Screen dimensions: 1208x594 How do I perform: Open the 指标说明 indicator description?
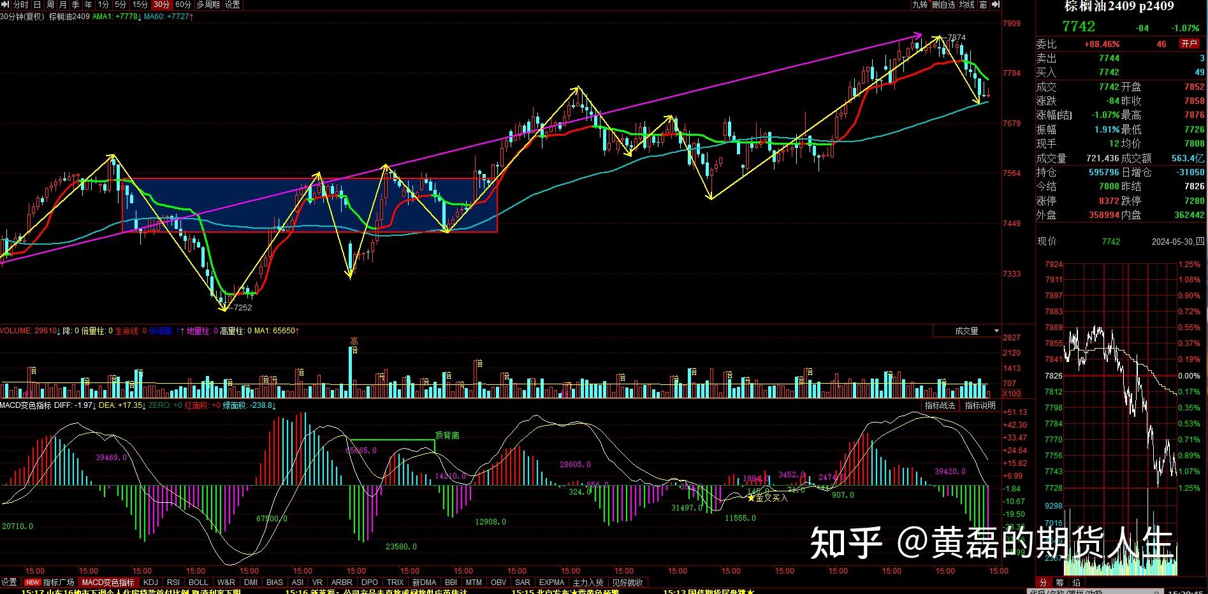(979, 405)
